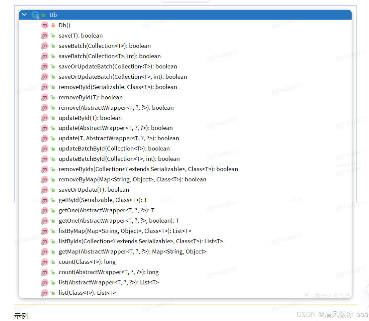Viewport: 369px width, 321px height.
Task: Click the class icon beside Db
Action: point(35,15)
